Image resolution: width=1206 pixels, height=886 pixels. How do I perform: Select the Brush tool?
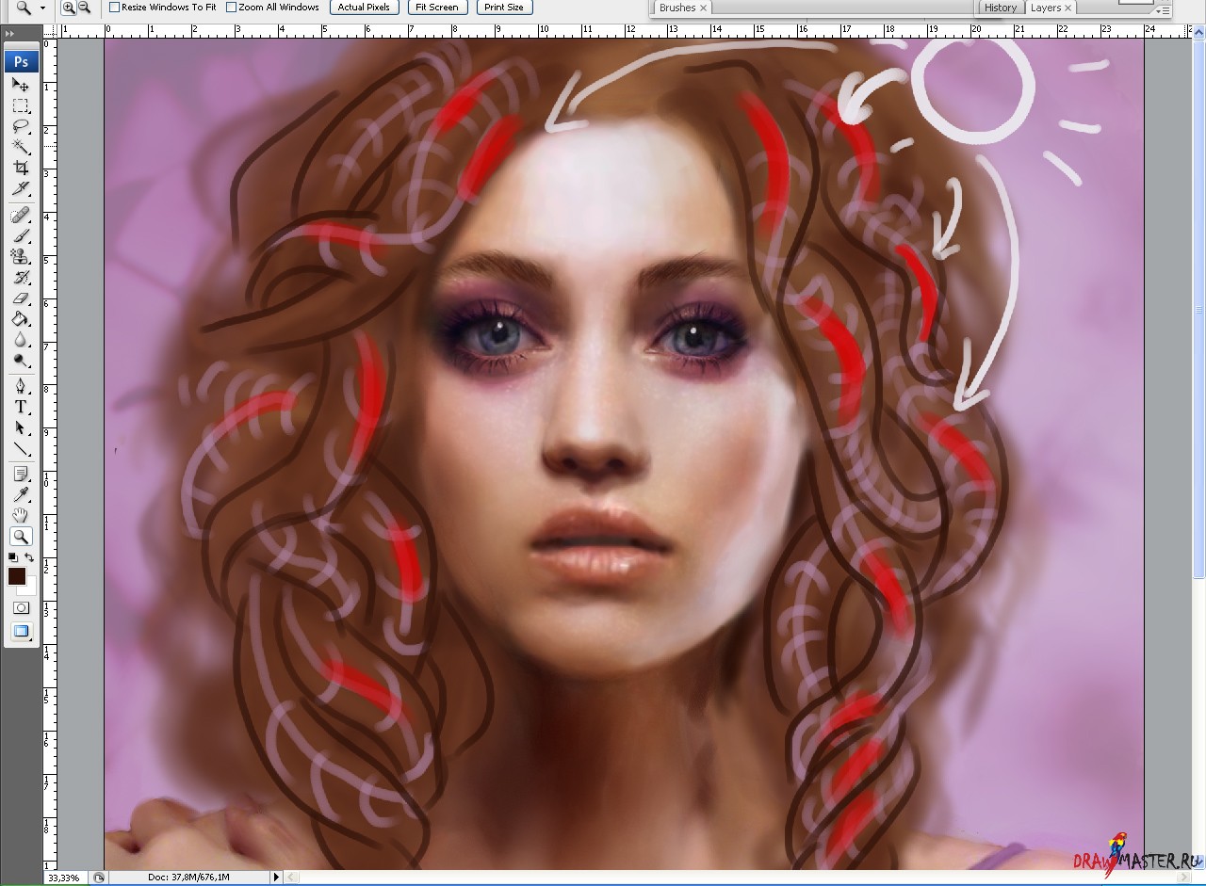pos(21,236)
